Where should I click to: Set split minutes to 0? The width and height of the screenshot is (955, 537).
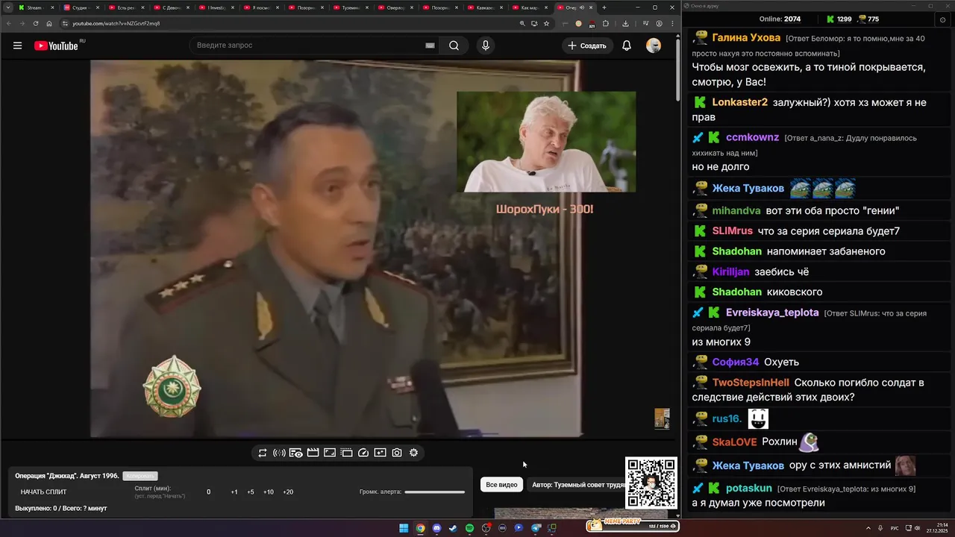208,492
